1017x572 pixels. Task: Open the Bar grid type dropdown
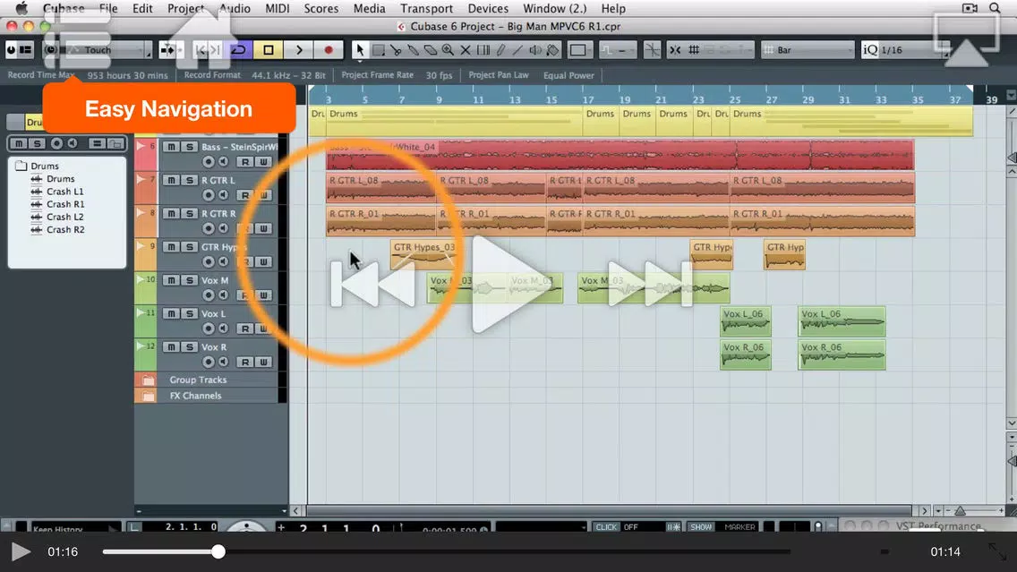pyautogui.click(x=808, y=50)
